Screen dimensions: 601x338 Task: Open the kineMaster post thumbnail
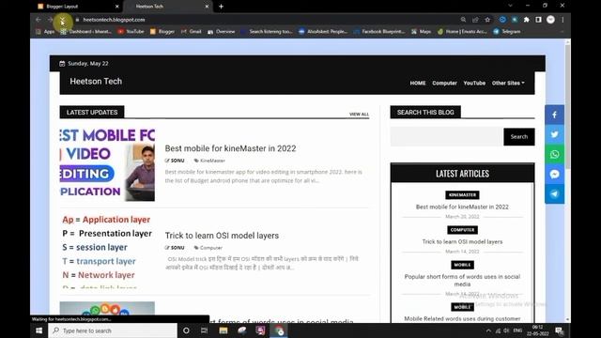107,165
